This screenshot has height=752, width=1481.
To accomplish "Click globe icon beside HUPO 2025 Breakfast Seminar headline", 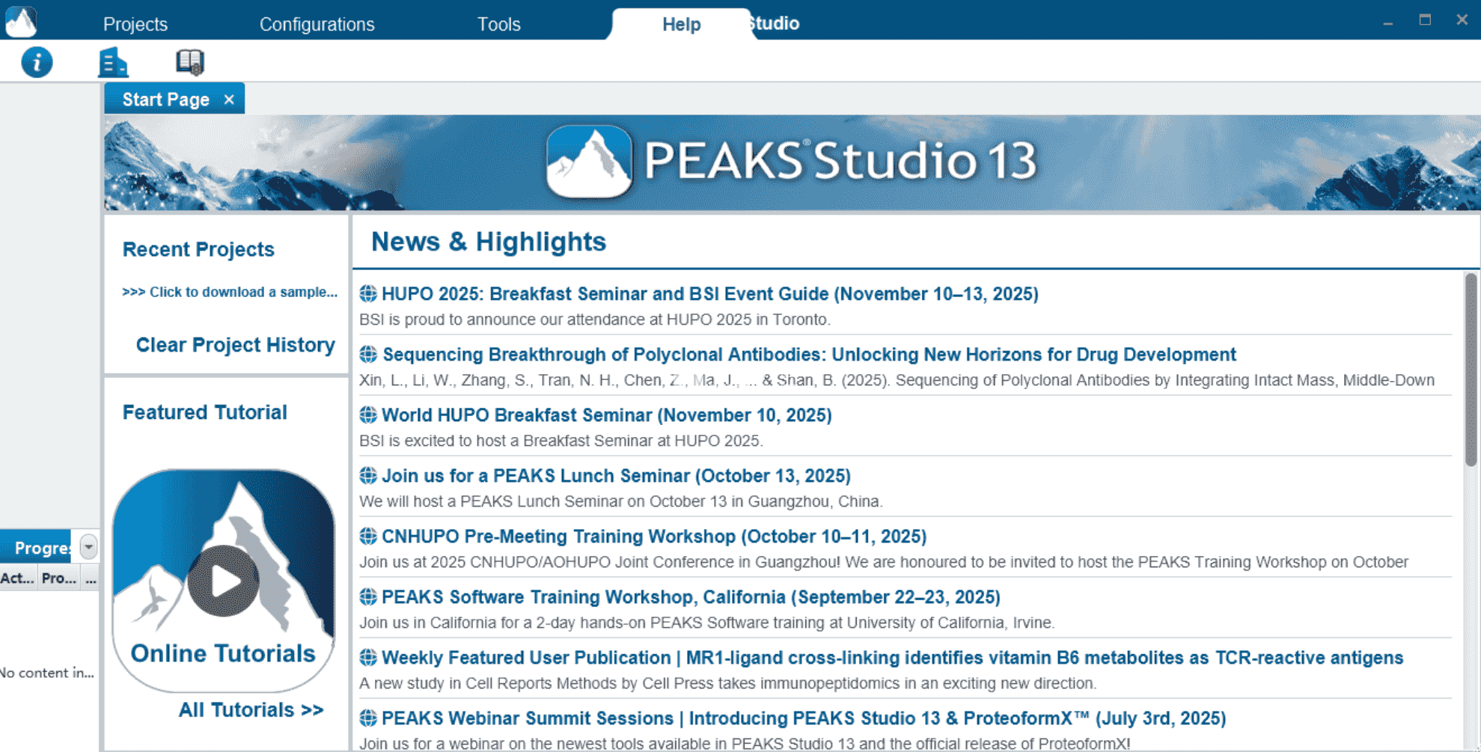I will coord(367,294).
